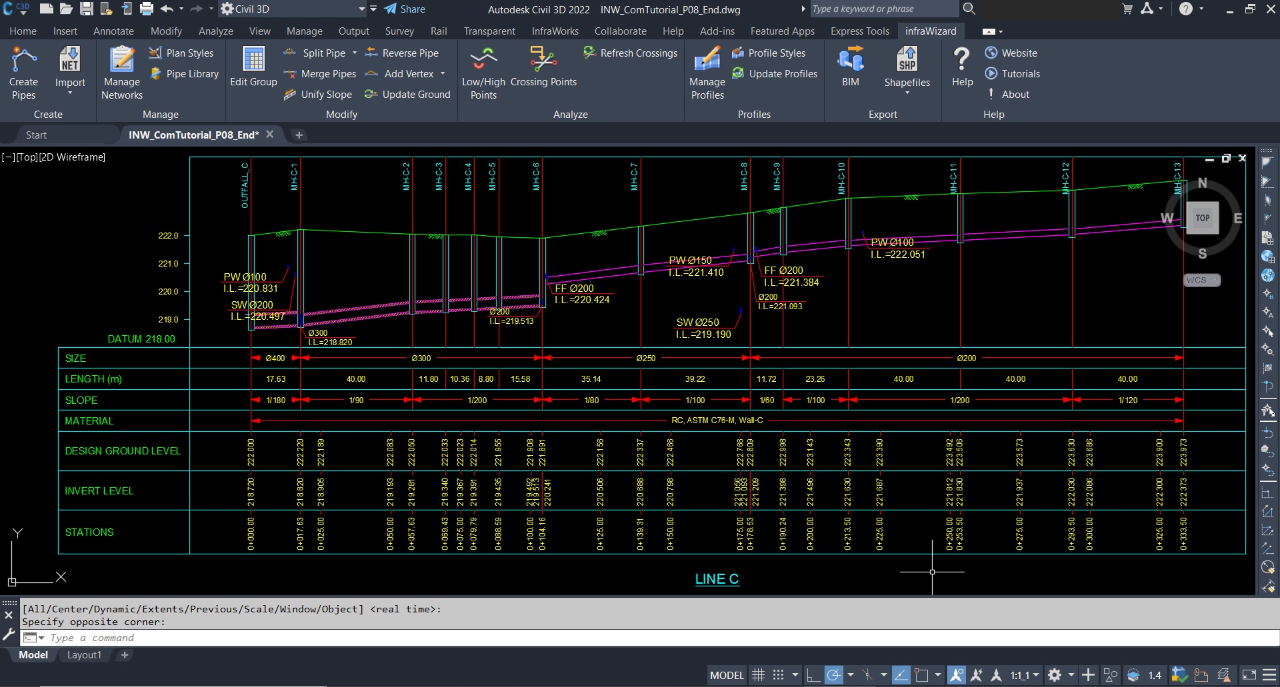Select the Reverse Pipe tool
This screenshot has width=1280, height=687.
point(402,53)
